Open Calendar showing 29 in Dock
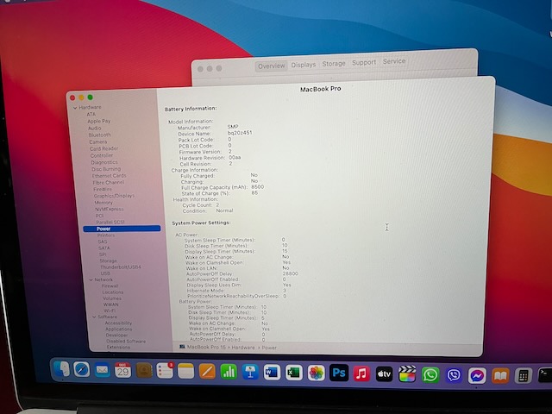Viewport: 552px width, 414px height. pyautogui.click(x=122, y=370)
